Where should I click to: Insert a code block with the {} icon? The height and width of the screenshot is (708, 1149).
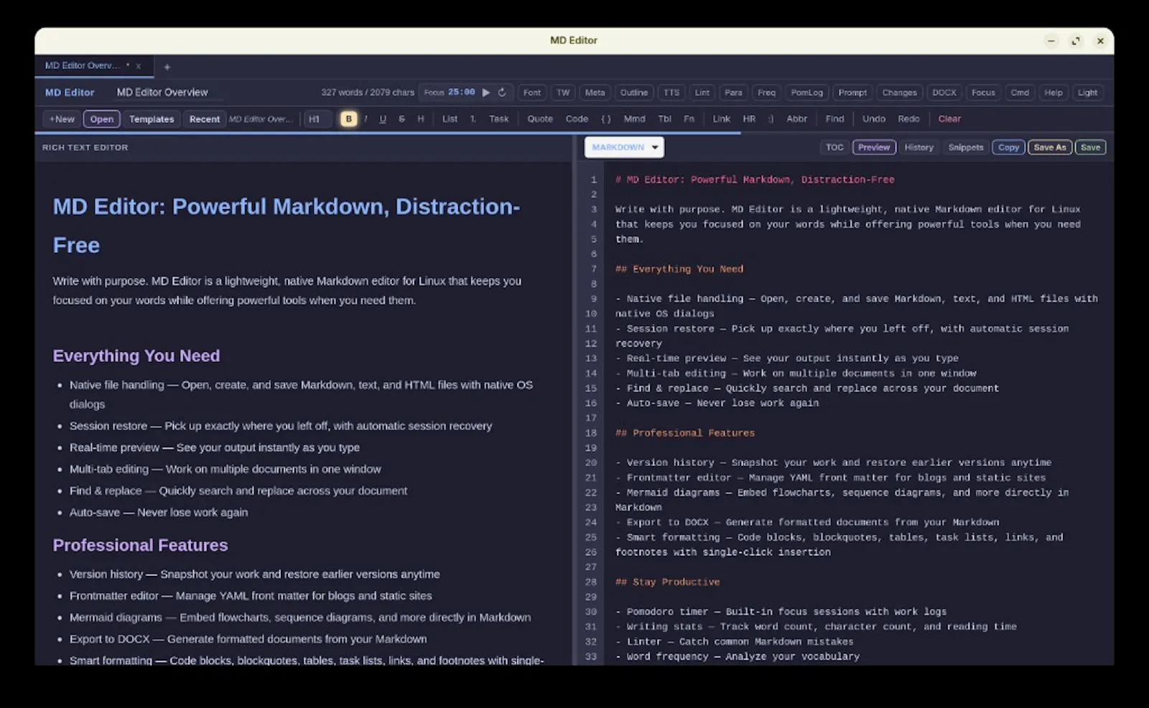[x=606, y=119]
